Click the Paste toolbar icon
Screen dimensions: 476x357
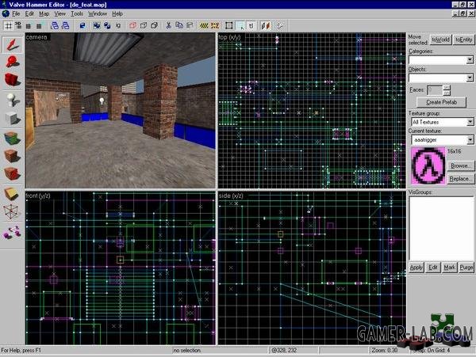[190, 26]
